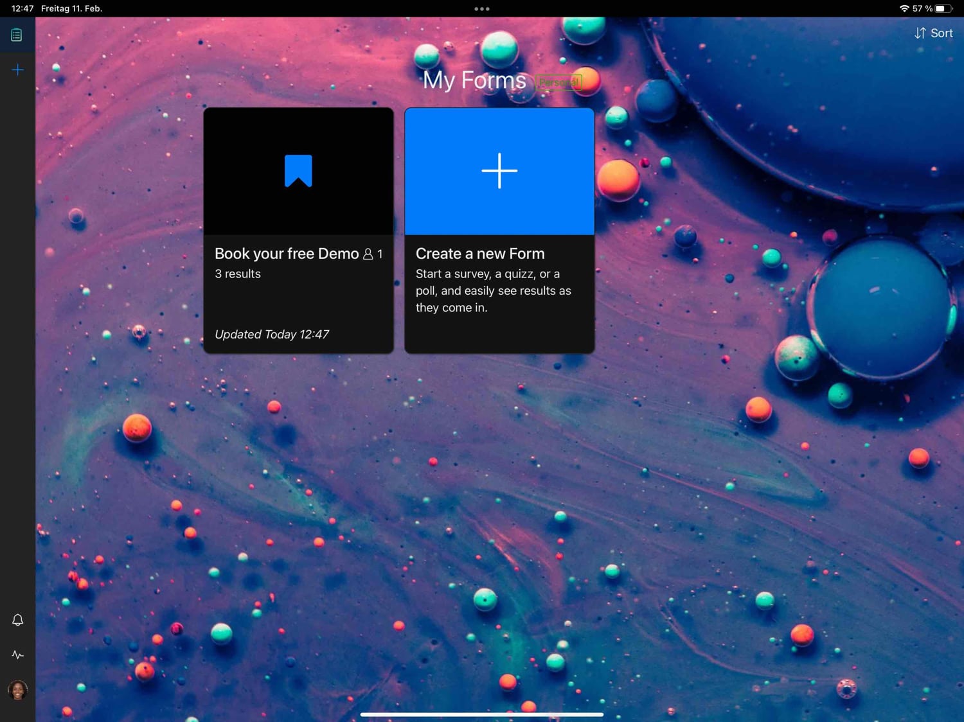The width and height of the screenshot is (964, 722).
Task: Click the sort arrows icon beside Sort
Action: pos(920,33)
